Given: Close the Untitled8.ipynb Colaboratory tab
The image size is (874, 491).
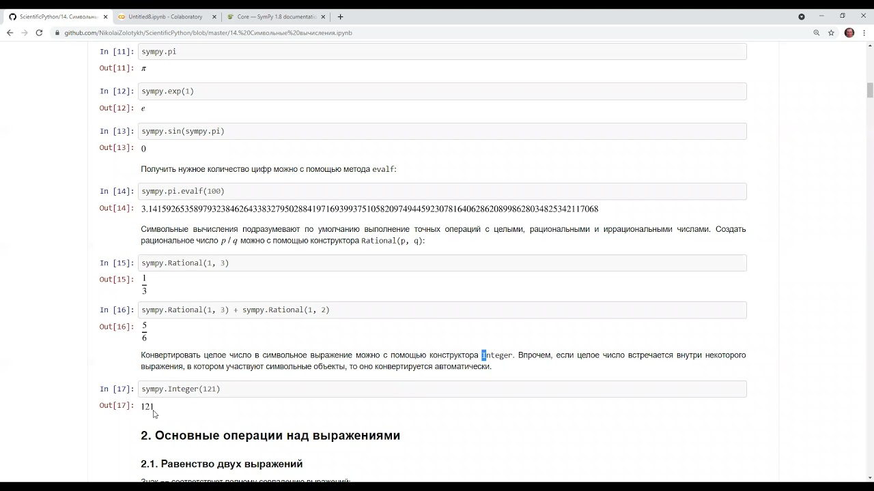Looking at the screenshot, I should coord(214,16).
